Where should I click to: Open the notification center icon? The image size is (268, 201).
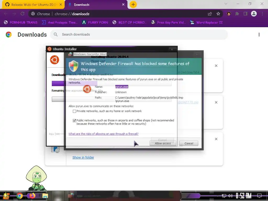259,196
